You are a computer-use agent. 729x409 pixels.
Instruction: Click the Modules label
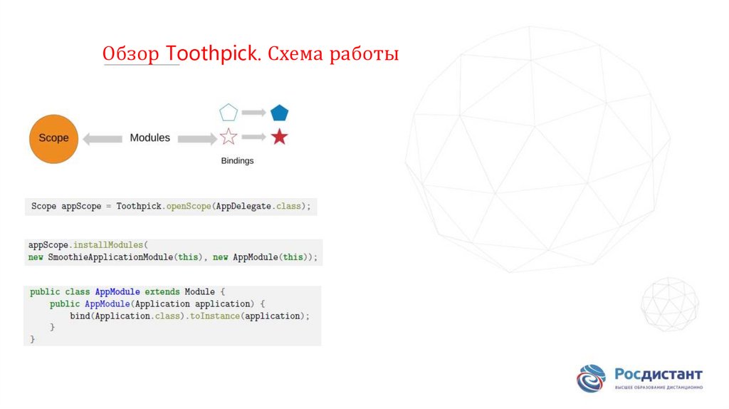click(150, 138)
